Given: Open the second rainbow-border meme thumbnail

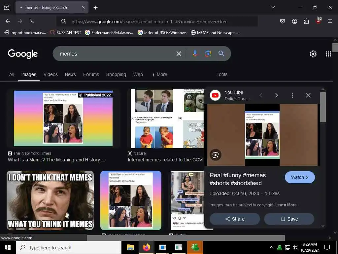Looking at the screenshot, I should pyautogui.click(x=131, y=200).
